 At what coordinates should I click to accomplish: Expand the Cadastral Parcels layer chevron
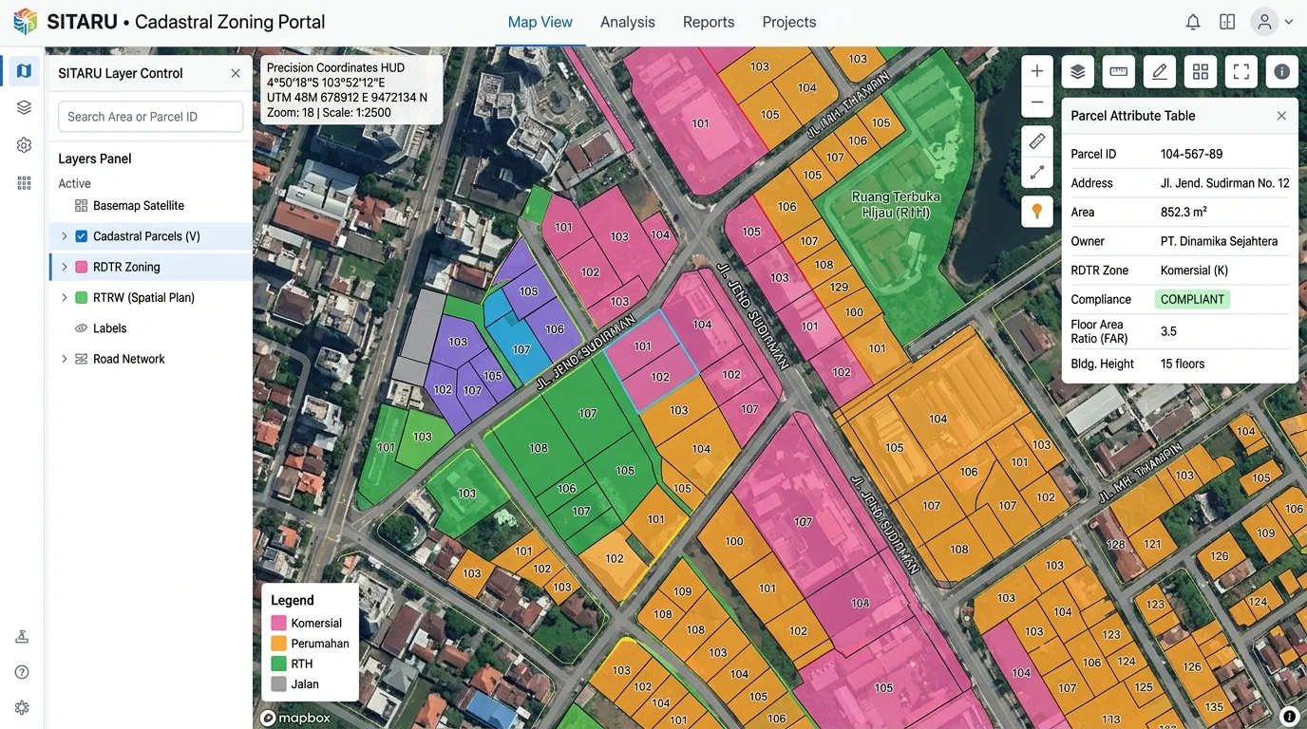pos(65,236)
